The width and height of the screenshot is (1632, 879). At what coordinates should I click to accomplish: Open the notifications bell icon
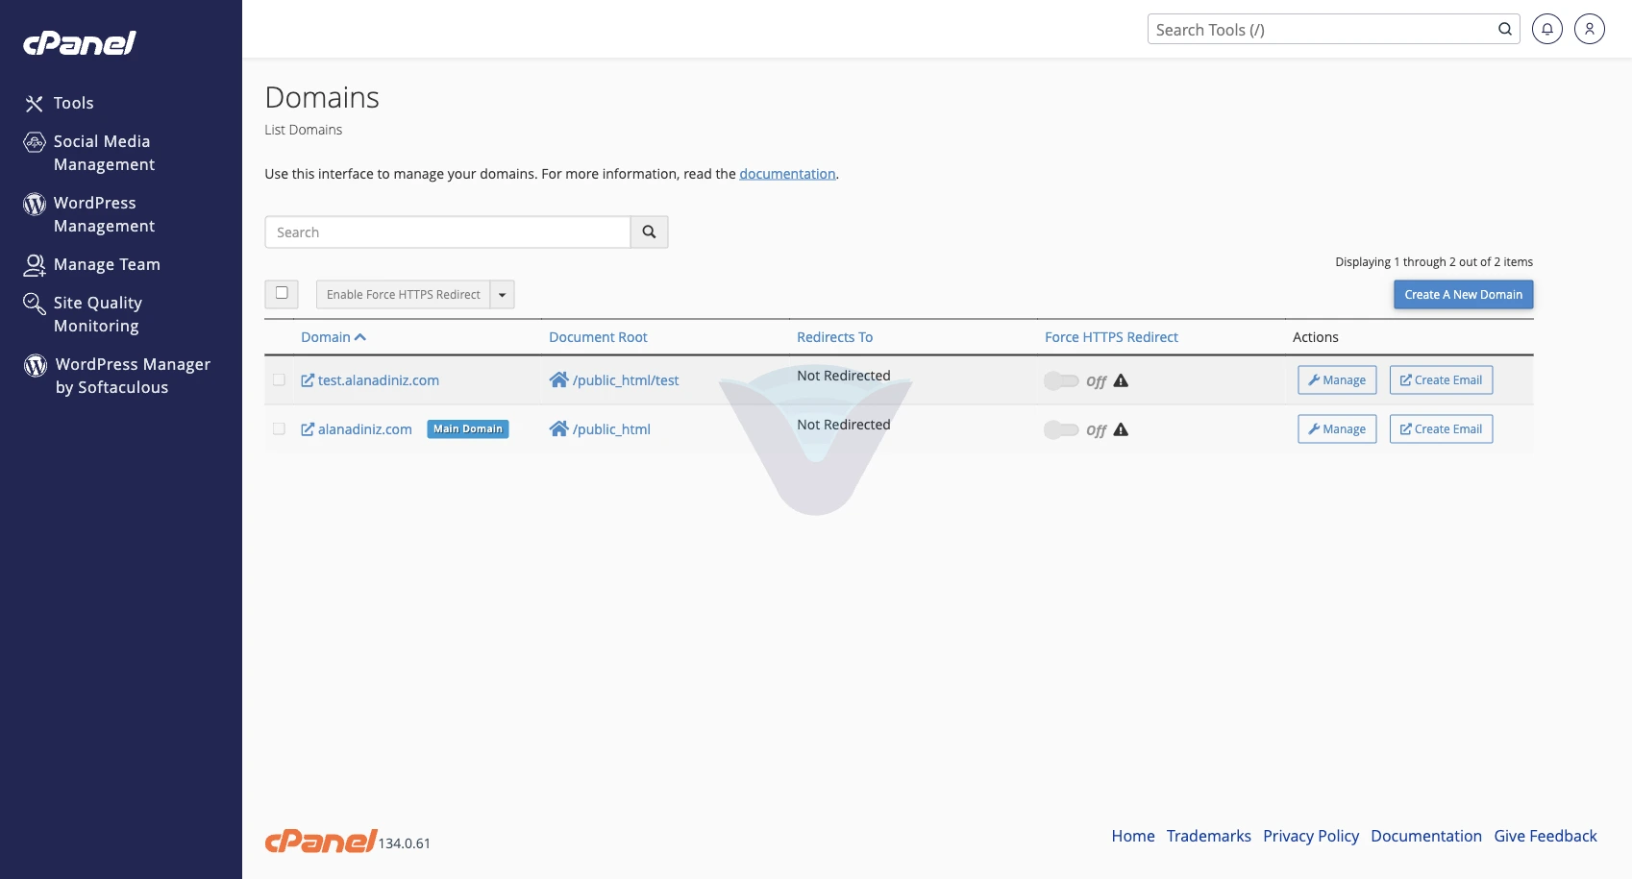(x=1547, y=29)
